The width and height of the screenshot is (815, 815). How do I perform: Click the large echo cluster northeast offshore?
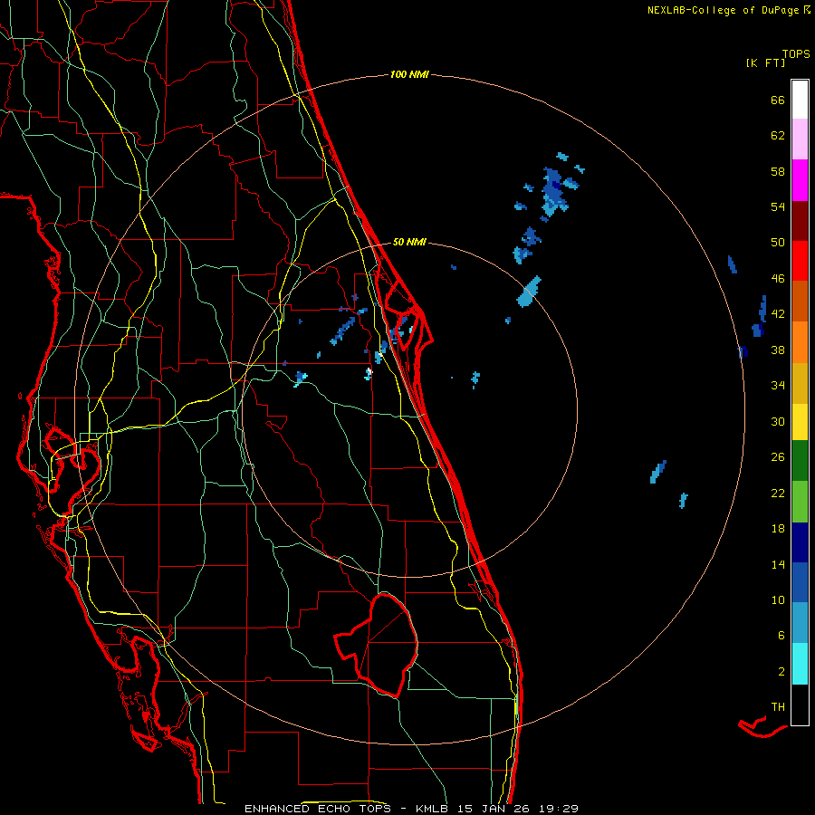(x=554, y=192)
